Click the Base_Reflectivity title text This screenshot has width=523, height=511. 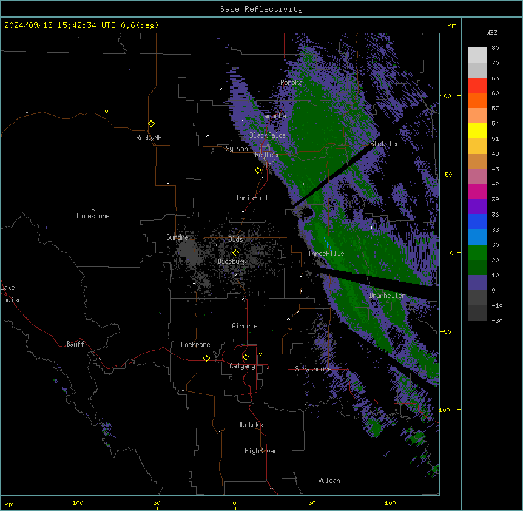(261, 9)
